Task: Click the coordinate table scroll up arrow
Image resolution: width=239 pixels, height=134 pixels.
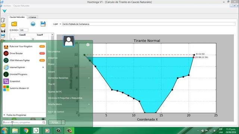Action: pyautogui.click(x=52, y=35)
